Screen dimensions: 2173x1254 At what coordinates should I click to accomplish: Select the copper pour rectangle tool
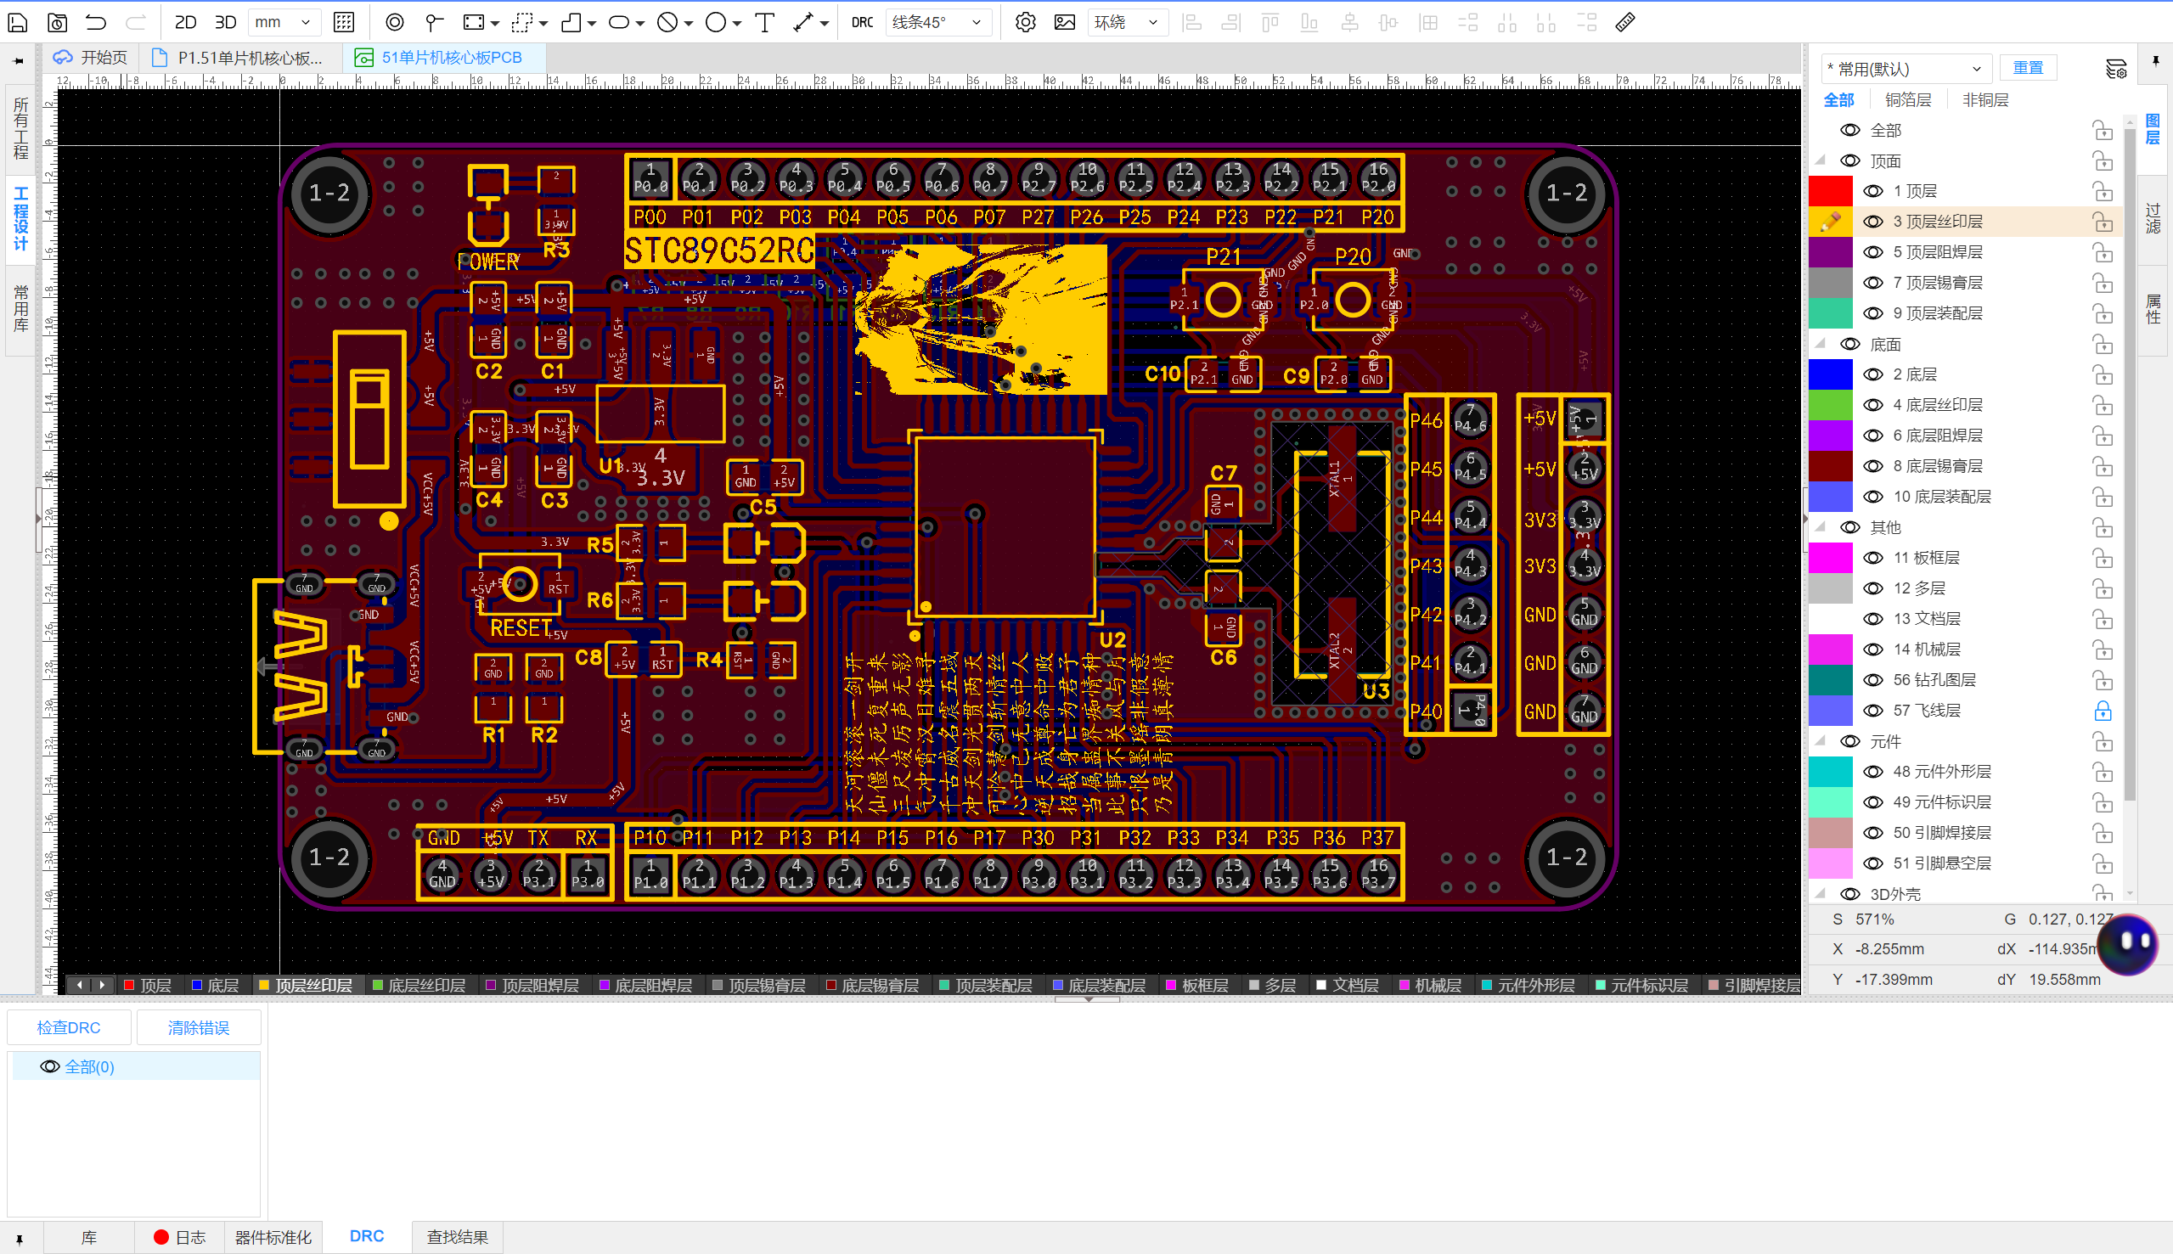click(474, 22)
